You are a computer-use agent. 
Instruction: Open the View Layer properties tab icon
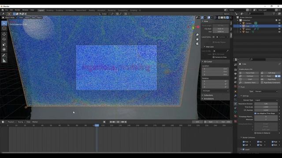point(235,78)
